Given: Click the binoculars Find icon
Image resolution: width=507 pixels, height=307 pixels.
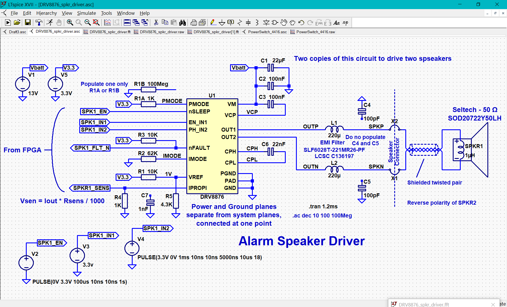Looking at the screenshot, I should (182, 22).
